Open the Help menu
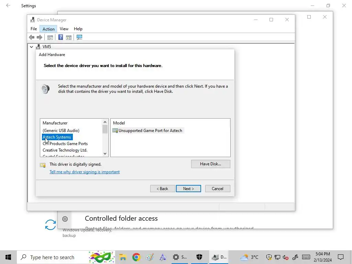The width and height of the screenshot is (352, 264). pos(78,29)
